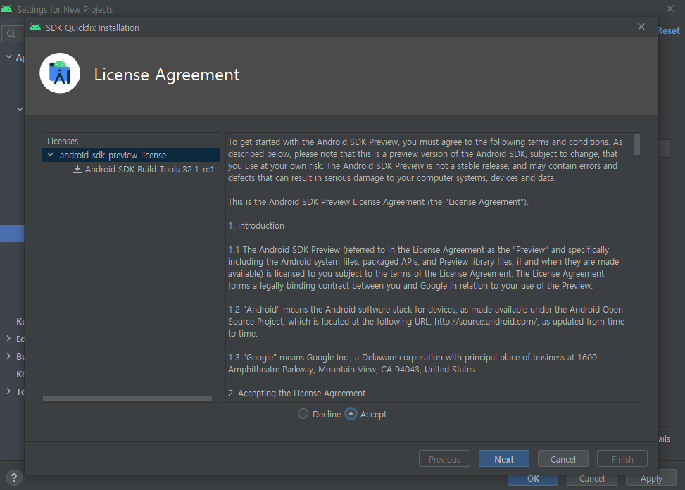This screenshot has width=685, height=490.
Task: Click the '1. Introduction' heading in license text
Action: click(256, 226)
